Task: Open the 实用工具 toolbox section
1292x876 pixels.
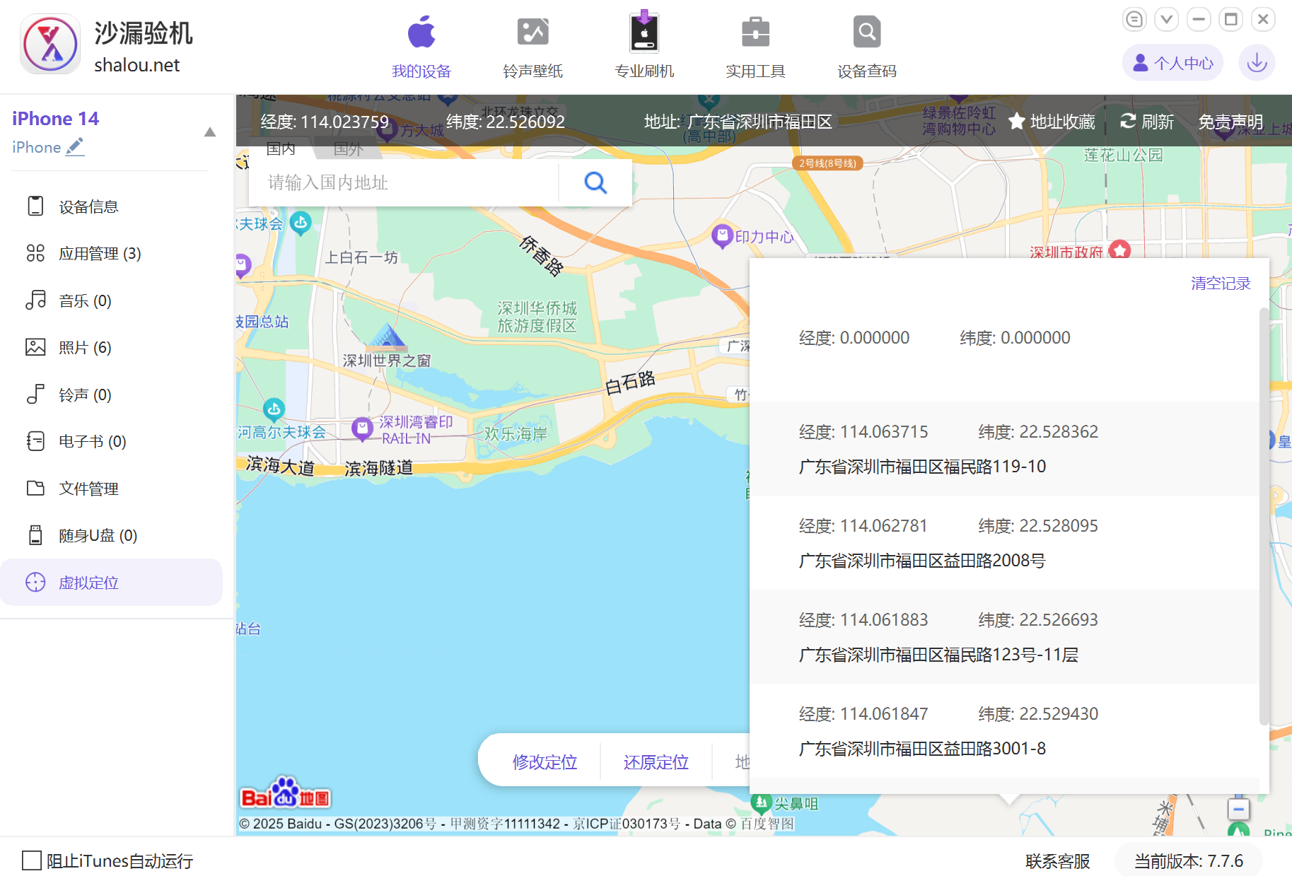Action: coord(755,46)
